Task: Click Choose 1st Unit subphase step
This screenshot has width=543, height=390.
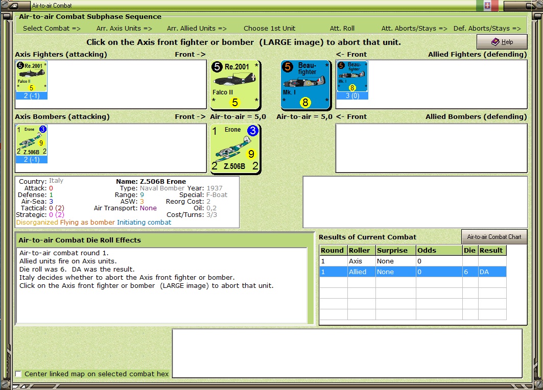Action: point(269,29)
